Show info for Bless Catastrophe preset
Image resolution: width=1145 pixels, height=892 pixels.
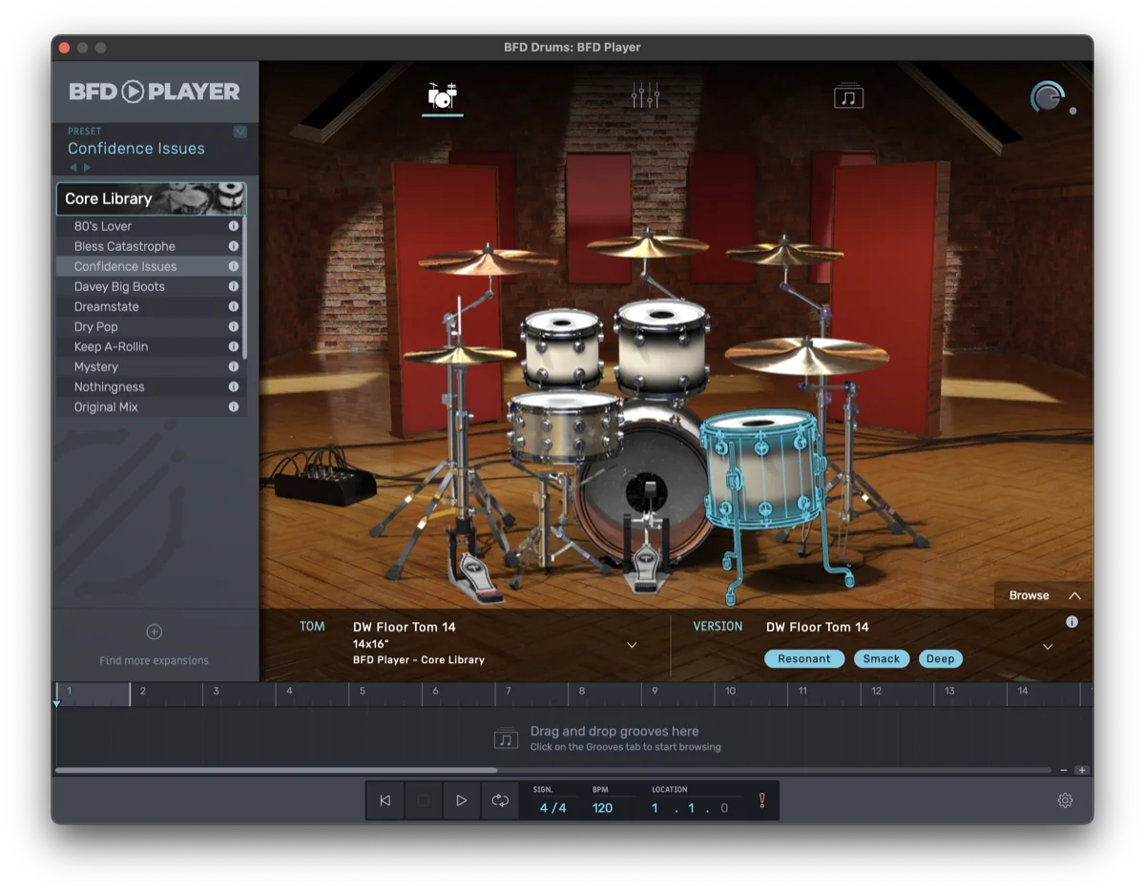click(x=233, y=246)
